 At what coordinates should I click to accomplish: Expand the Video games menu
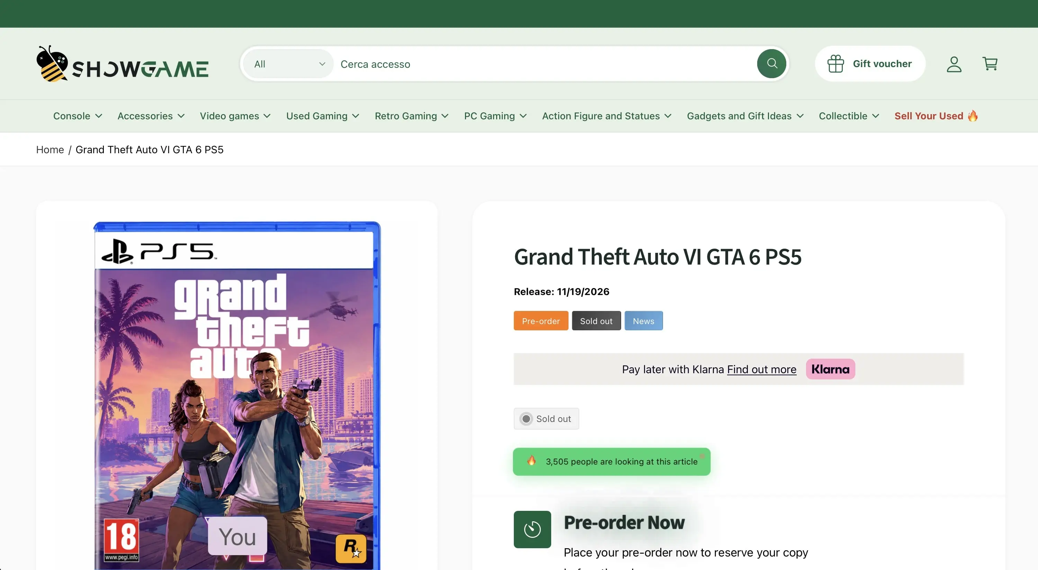click(x=235, y=116)
